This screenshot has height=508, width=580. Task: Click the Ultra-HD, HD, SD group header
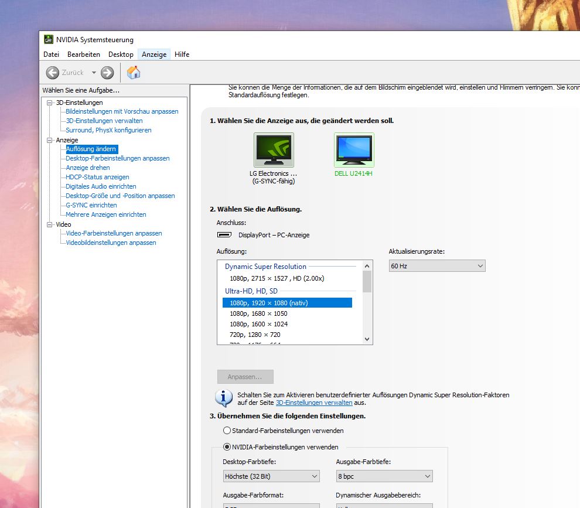click(x=251, y=291)
